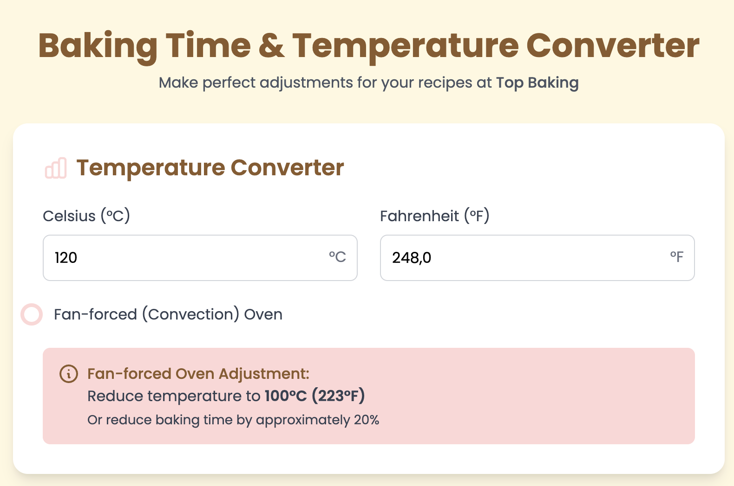The height and width of the screenshot is (486, 734).
Task: Click the Celsius (°C) field label
Action: (x=86, y=216)
